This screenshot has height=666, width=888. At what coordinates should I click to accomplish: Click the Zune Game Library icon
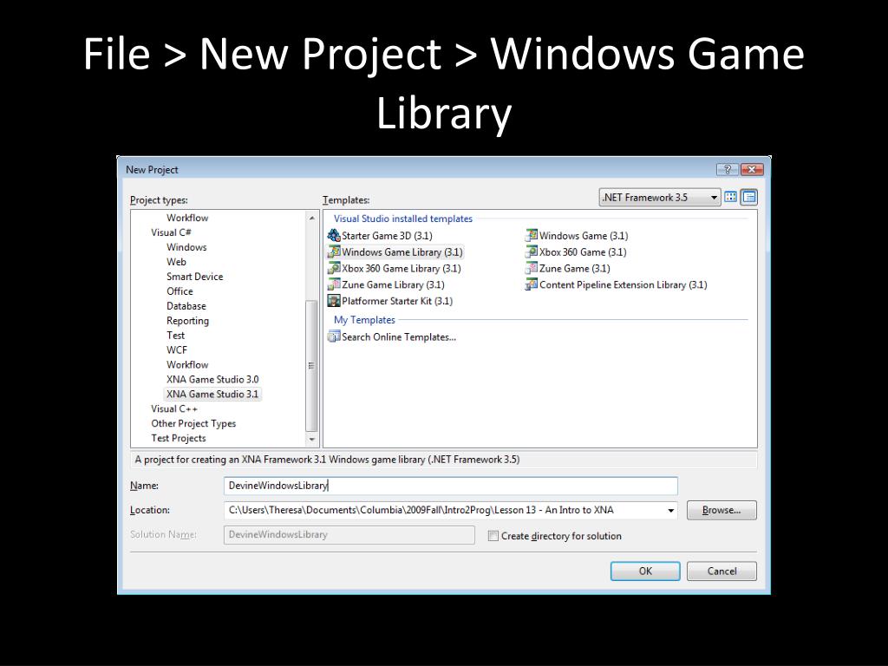point(334,284)
